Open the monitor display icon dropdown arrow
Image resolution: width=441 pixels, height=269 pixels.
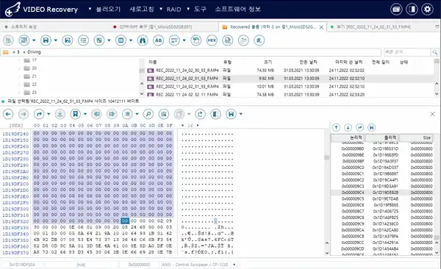[184, 40]
